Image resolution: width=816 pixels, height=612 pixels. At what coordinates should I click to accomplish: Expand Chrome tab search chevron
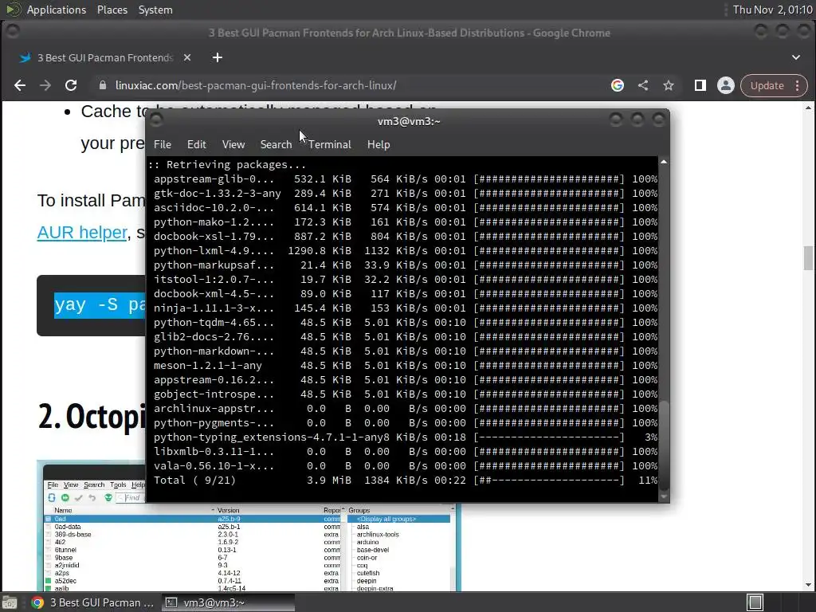click(796, 57)
